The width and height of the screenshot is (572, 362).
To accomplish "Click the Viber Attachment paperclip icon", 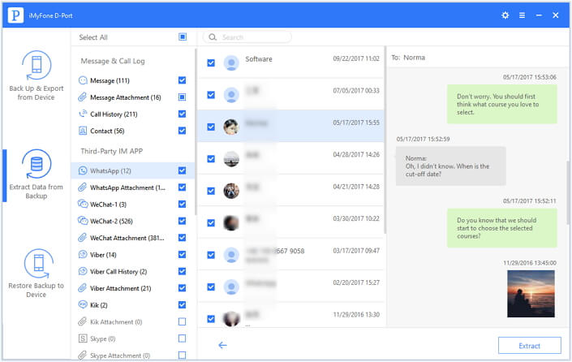I will tap(83, 288).
